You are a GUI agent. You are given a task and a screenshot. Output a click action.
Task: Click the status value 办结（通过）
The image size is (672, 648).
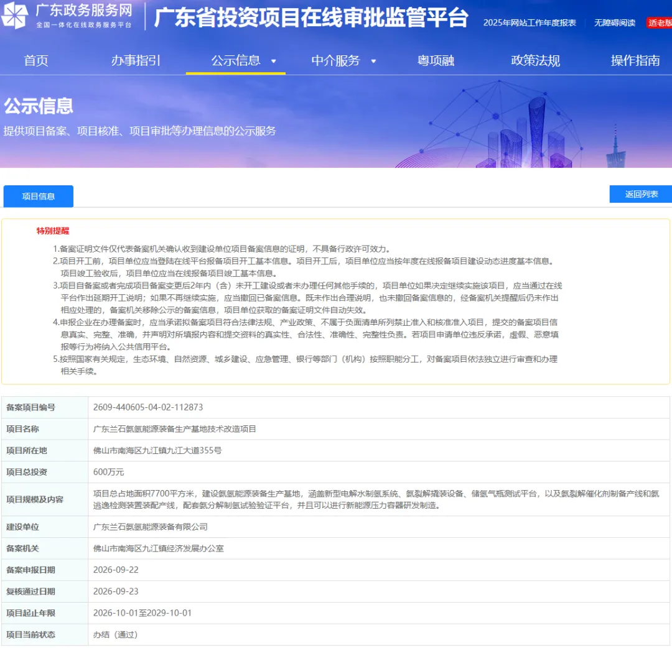click(x=115, y=634)
